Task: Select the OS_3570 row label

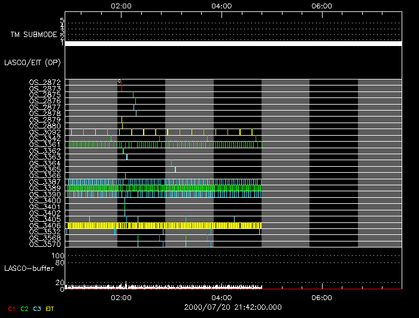Action: click(x=45, y=244)
